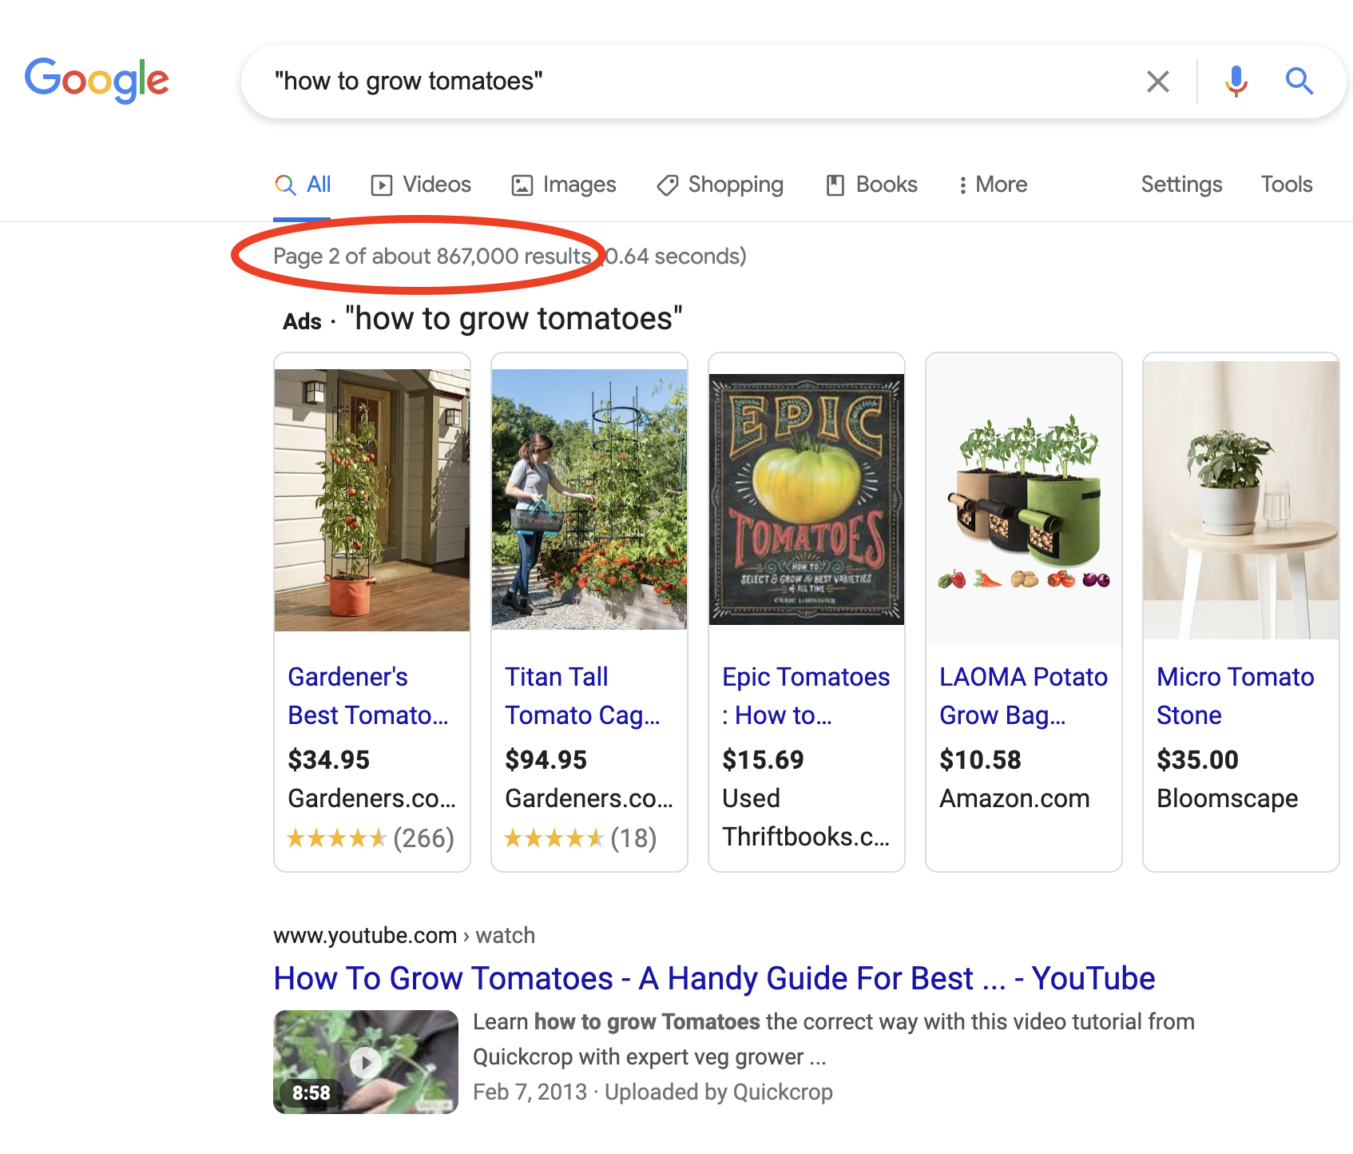Play the Quickcrop YouTube video thumbnail

pos(366,1061)
